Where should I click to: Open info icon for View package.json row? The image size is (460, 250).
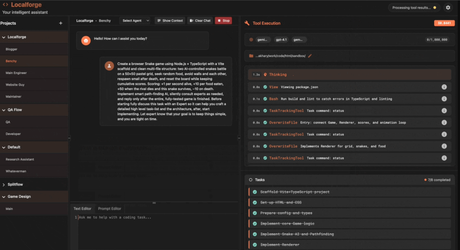444,87
